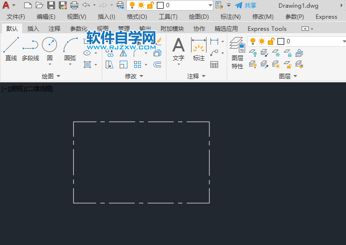Image resolution: width=346 pixels, height=245 pixels.
Task: Select the Mirror tool in Modify panel
Action: coord(124,53)
